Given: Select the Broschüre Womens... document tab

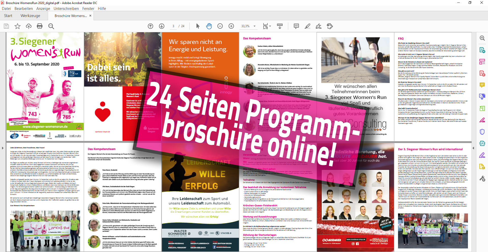Looking at the screenshot, I should pos(71,16).
